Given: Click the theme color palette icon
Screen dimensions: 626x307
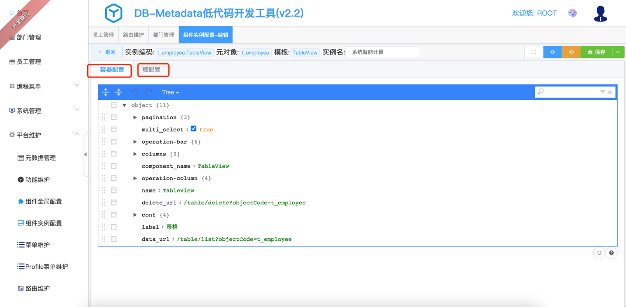Looking at the screenshot, I should point(572,13).
